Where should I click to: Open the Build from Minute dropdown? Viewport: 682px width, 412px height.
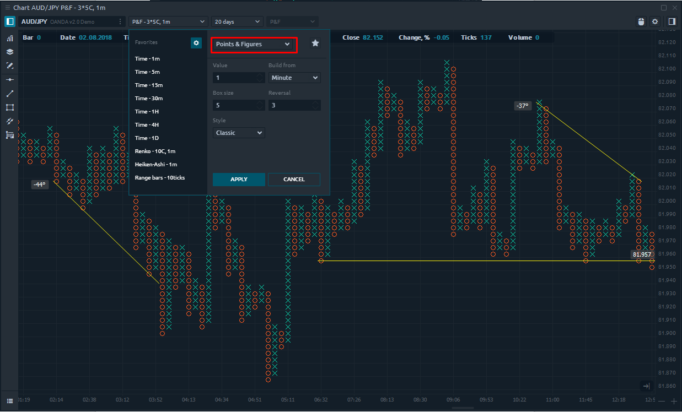point(294,78)
